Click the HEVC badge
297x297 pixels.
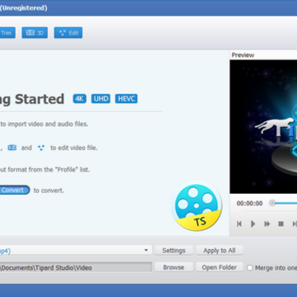(126, 99)
